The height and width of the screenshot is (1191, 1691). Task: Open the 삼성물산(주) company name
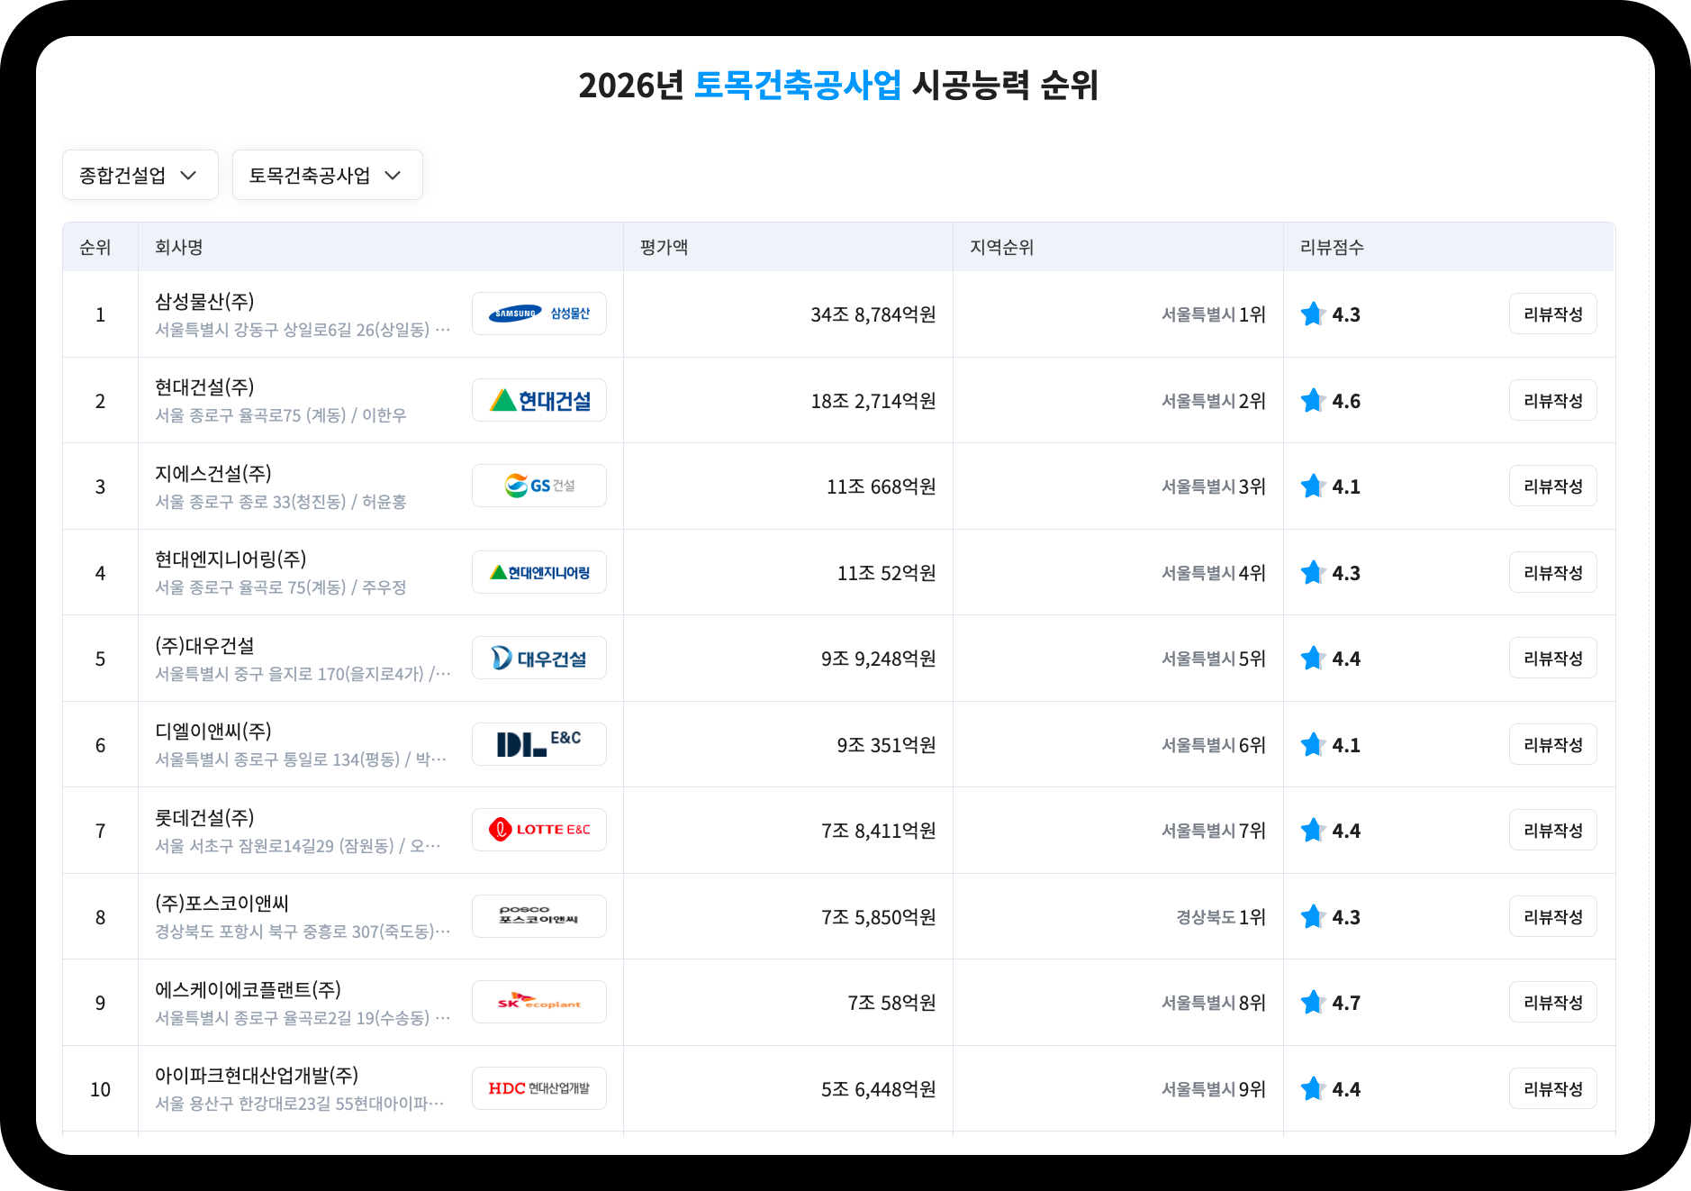[x=204, y=301]
